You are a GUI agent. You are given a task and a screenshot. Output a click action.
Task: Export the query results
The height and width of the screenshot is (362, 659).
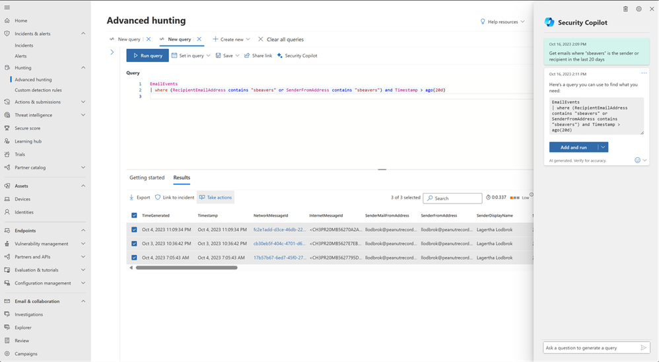click(139, 198)
